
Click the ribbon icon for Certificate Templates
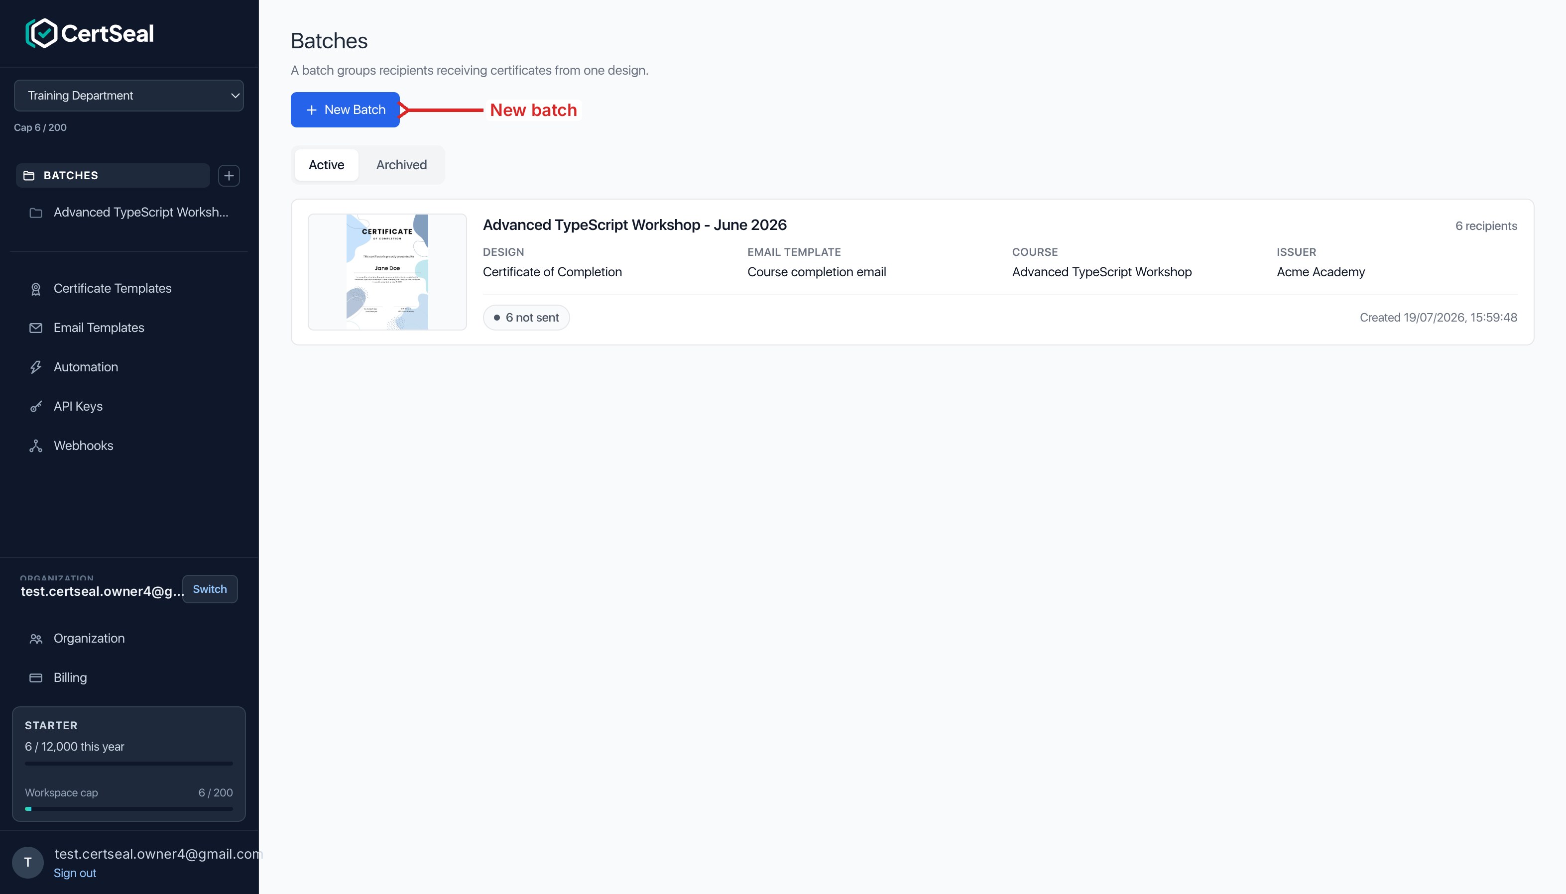pyautogui.click(x=36, y=289)
